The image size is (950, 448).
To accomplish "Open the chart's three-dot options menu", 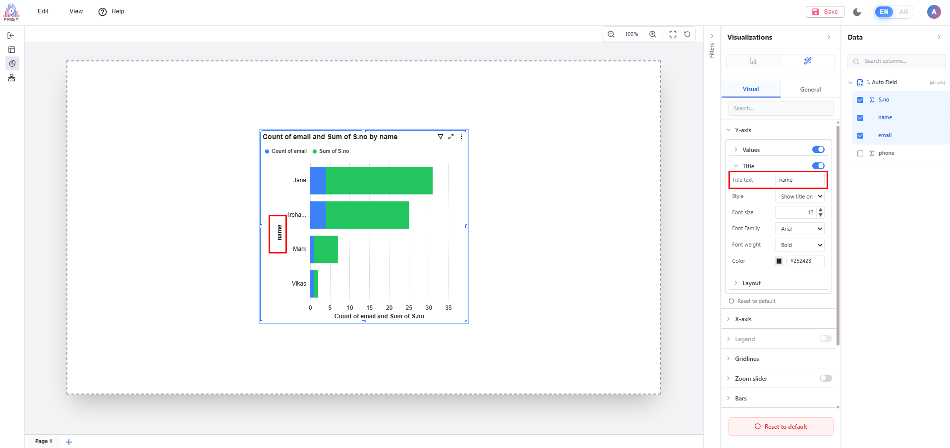I will (461, 137).
